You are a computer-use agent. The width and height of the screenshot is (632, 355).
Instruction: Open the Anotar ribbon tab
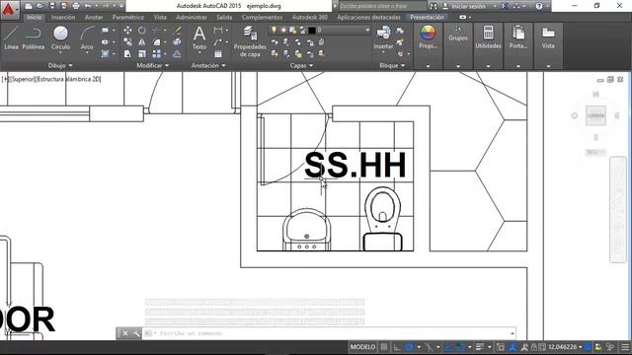[94, 18]
